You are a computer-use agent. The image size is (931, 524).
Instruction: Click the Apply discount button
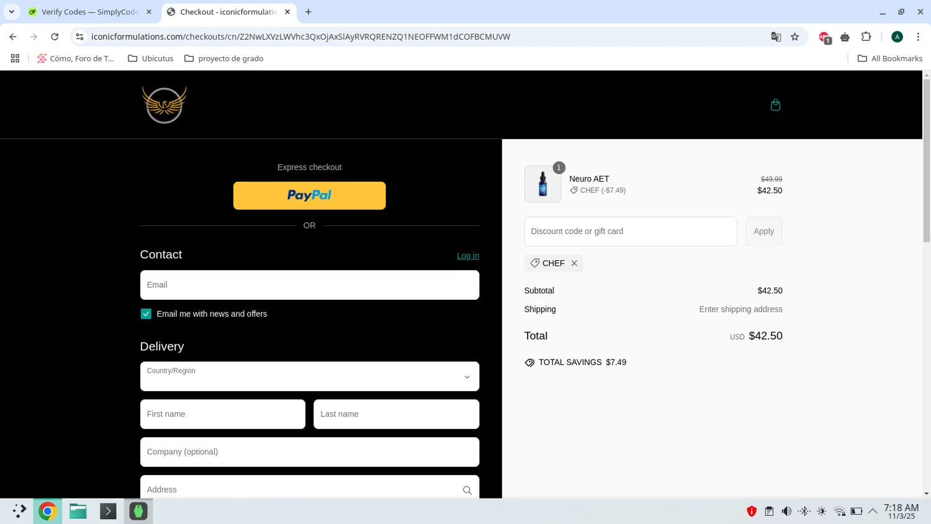coord(764,232)
